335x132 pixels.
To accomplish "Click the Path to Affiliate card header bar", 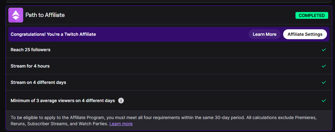I will point(169,15).
